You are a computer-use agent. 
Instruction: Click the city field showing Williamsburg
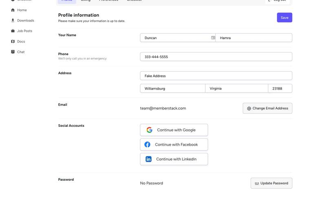click(172, 89)
